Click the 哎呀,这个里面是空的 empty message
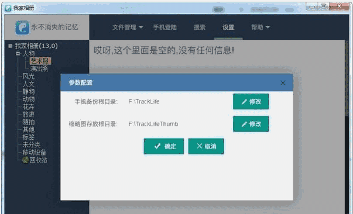Viewport: 353px width, 214px height. pyautogui.click(x=164, y=50)
